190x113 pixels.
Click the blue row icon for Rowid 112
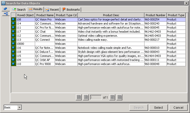[13, 36]
